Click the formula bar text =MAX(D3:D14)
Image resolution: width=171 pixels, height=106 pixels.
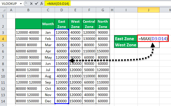pyautogui.click(x=58, y=3)
